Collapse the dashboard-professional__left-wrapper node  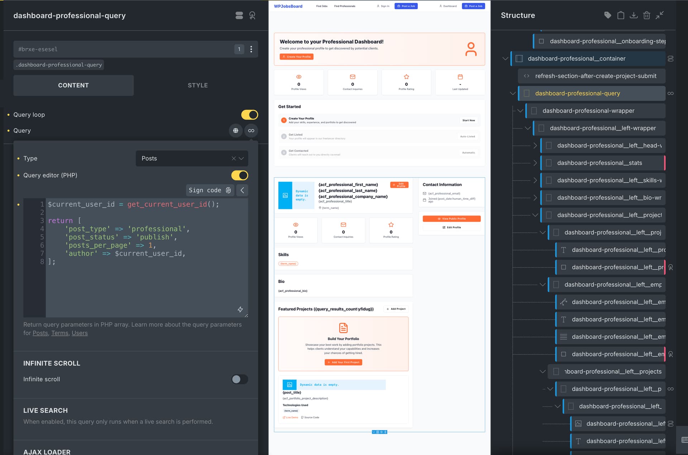(527, 128)
